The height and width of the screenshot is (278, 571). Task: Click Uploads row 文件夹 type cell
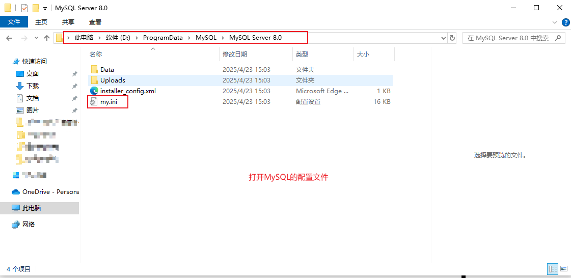(305, 80)
